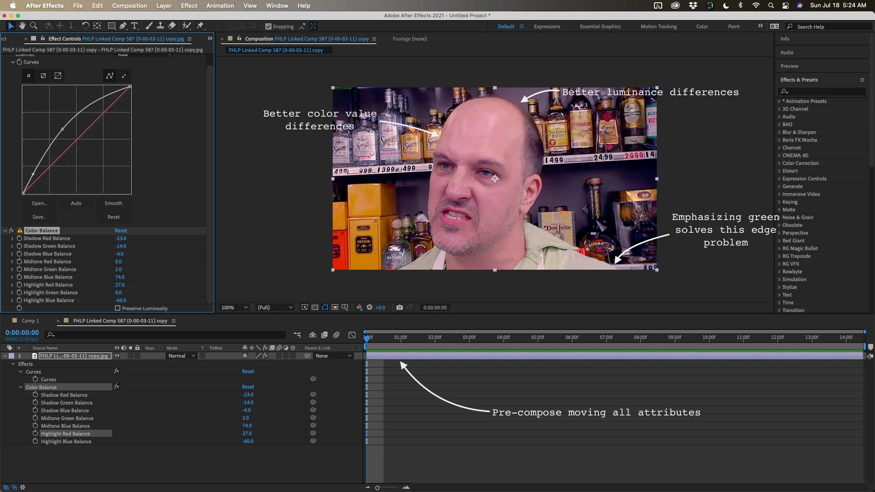
Task: Open the 100% magnification dropdown
Action: pyautogui.click(x=234, y=307)
